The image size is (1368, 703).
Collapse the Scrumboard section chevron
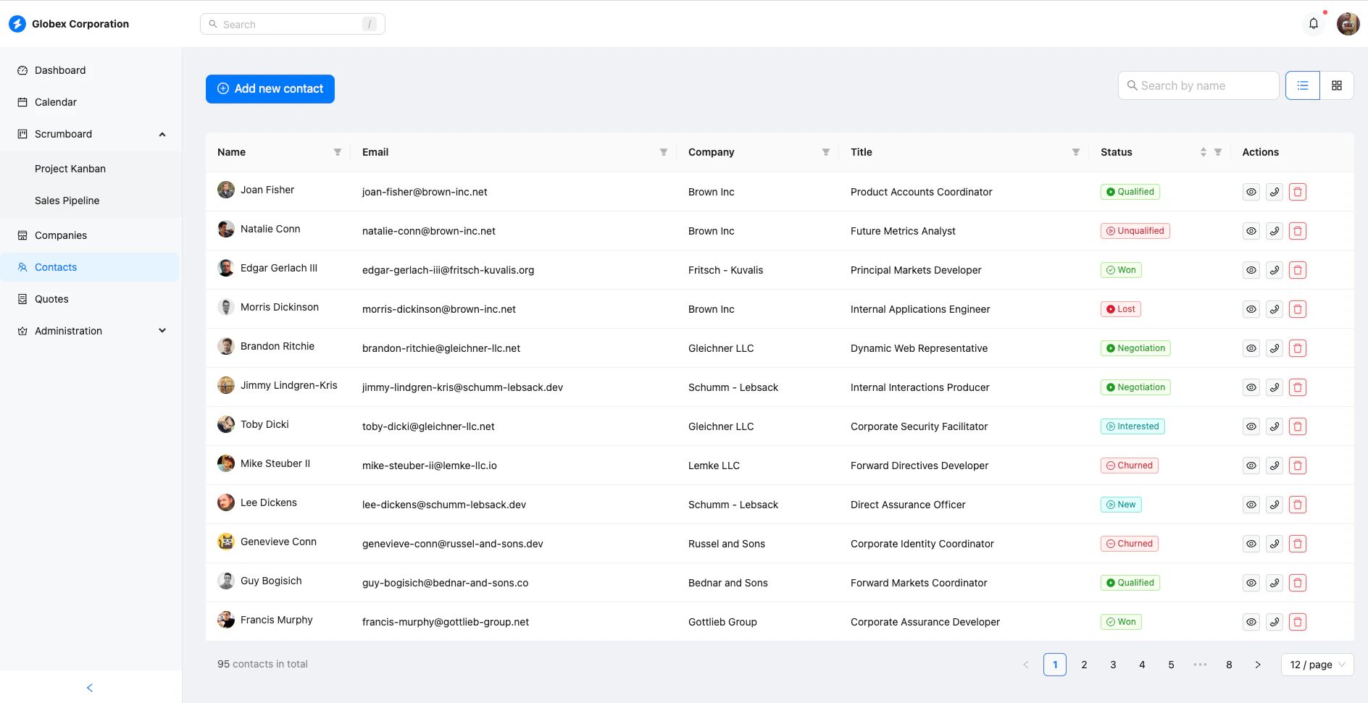coord(162,134)
